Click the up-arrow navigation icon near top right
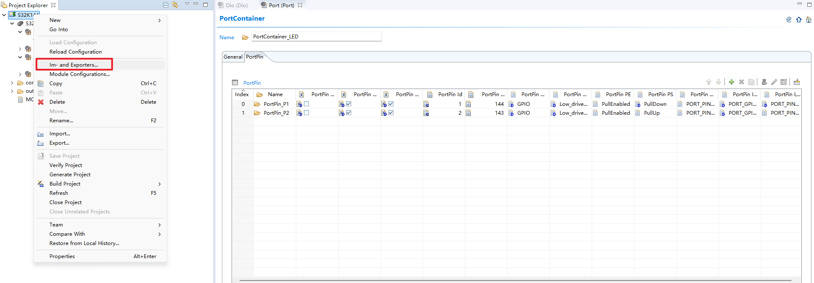The height and width of the screenshot is (283, 814). [799, 20]
